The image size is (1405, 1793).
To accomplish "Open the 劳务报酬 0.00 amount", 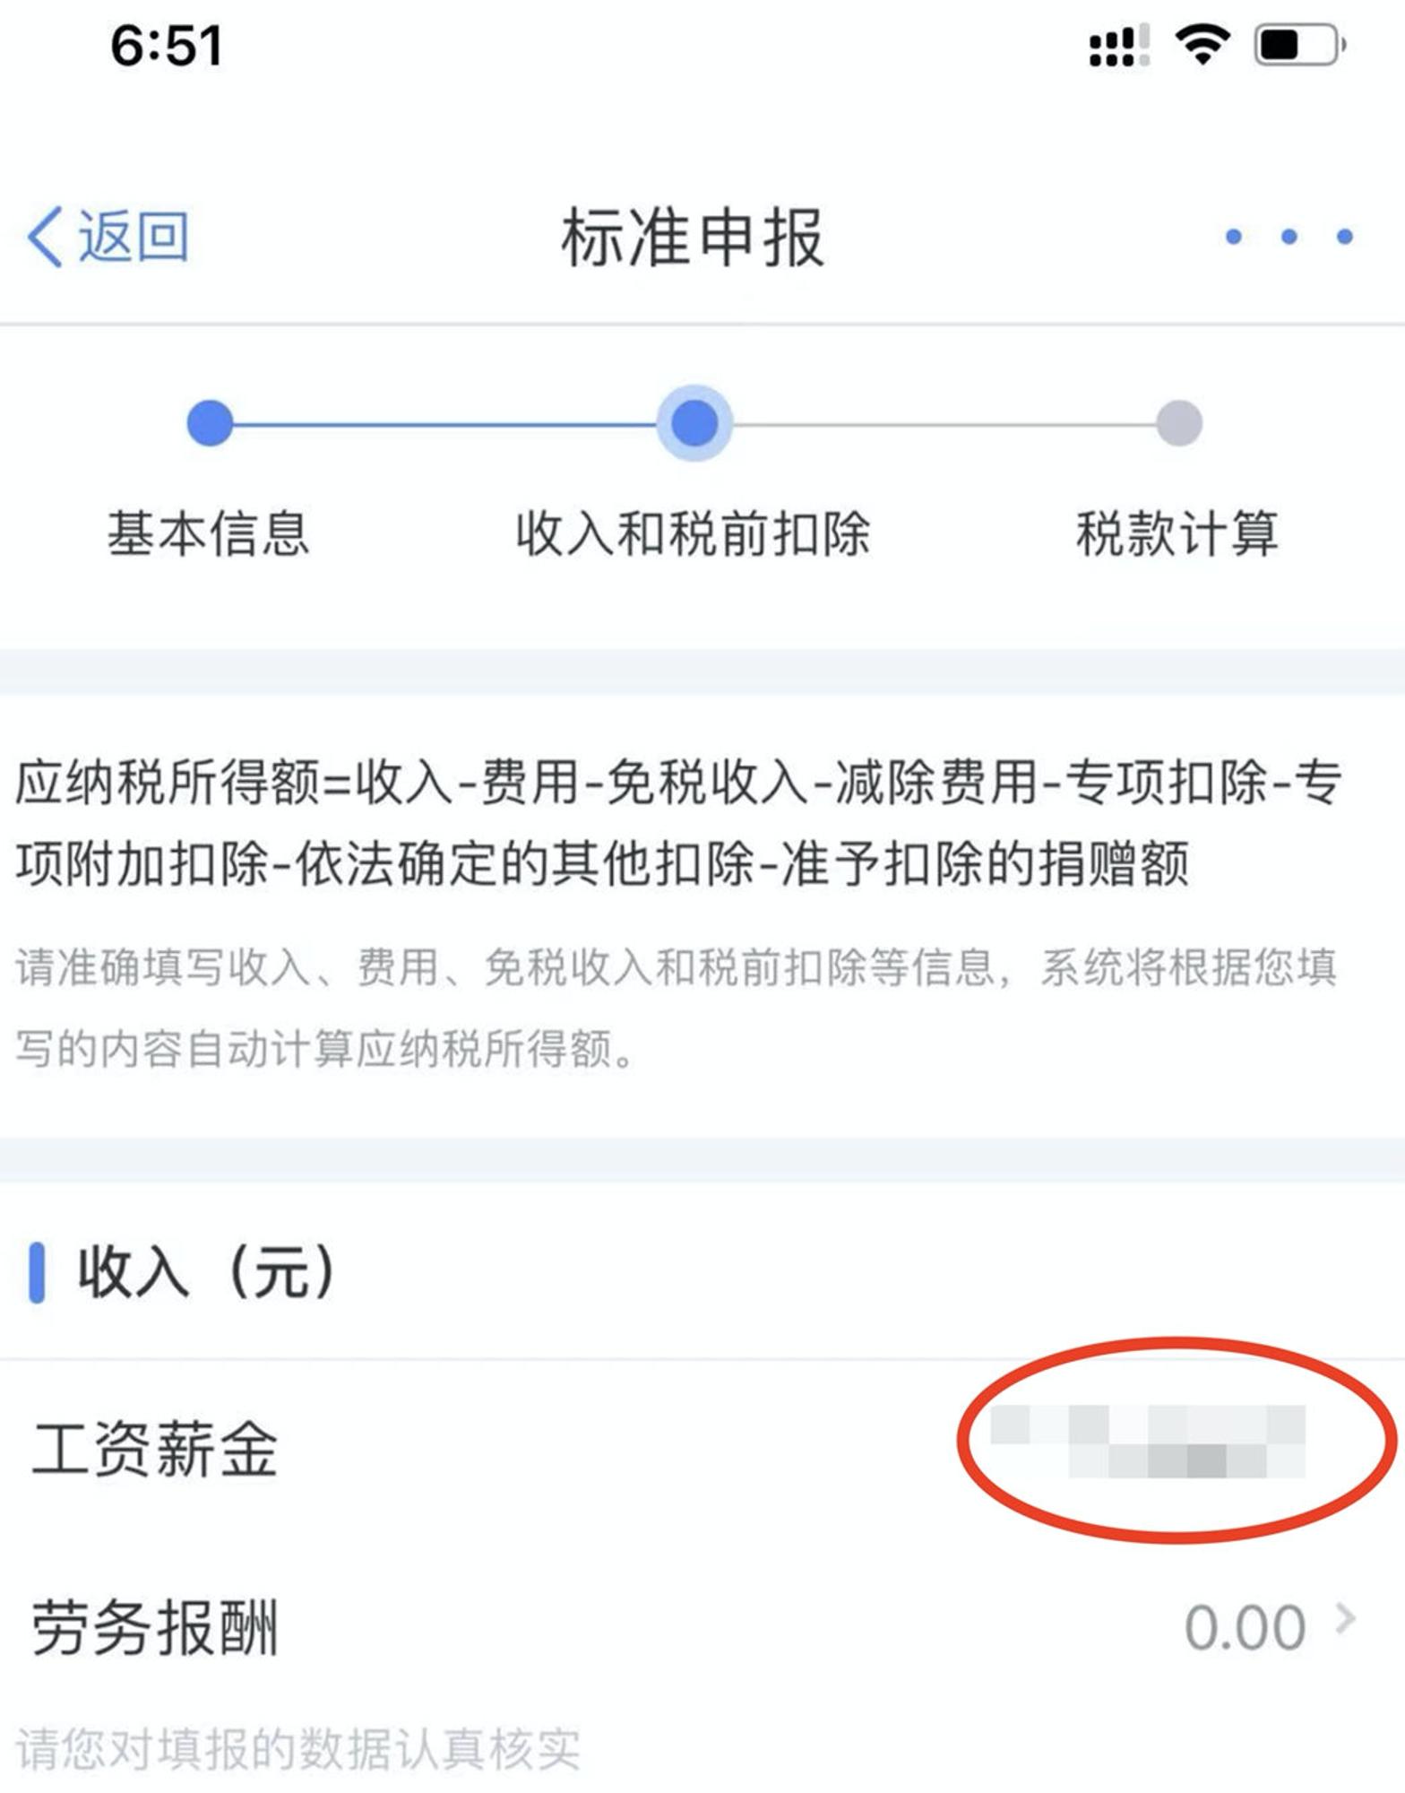I will [x=1245, y=1627].
